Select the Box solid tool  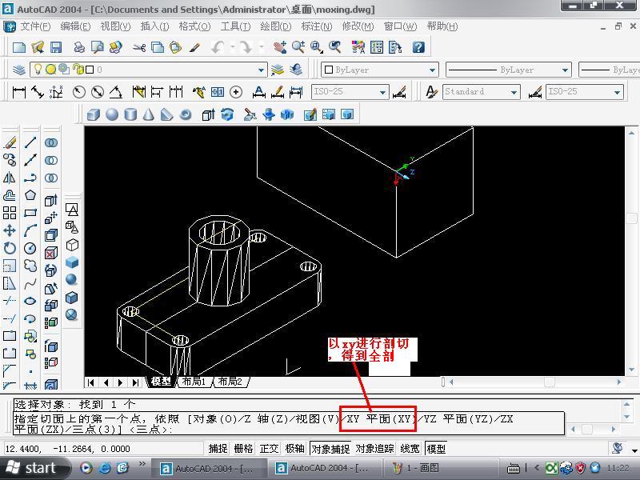94,114
